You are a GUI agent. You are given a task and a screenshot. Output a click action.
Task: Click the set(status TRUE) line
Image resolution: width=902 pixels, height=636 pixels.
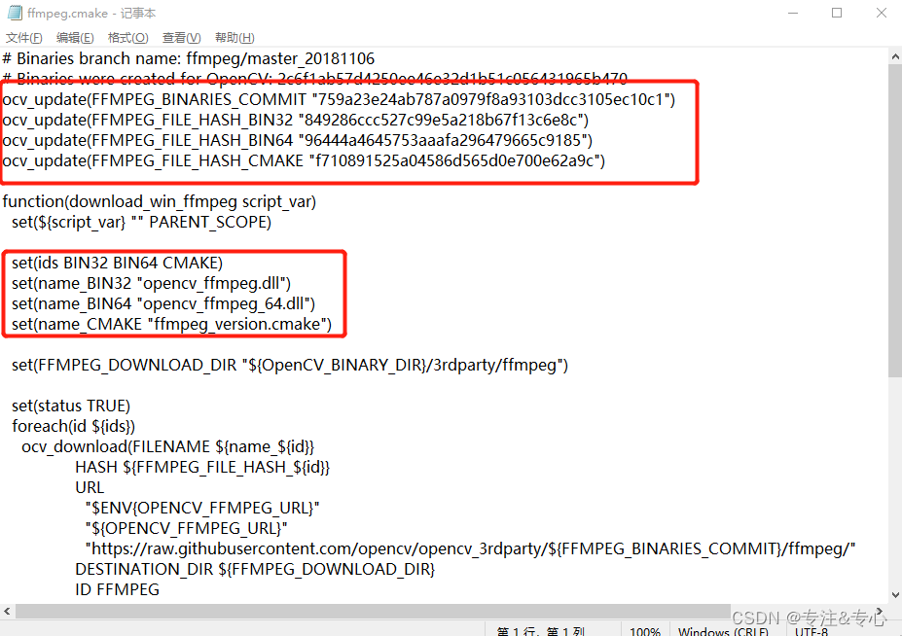click(71, 406)
